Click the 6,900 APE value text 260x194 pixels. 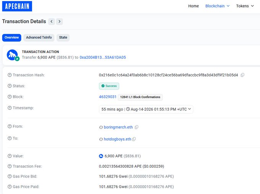point(114,156)
